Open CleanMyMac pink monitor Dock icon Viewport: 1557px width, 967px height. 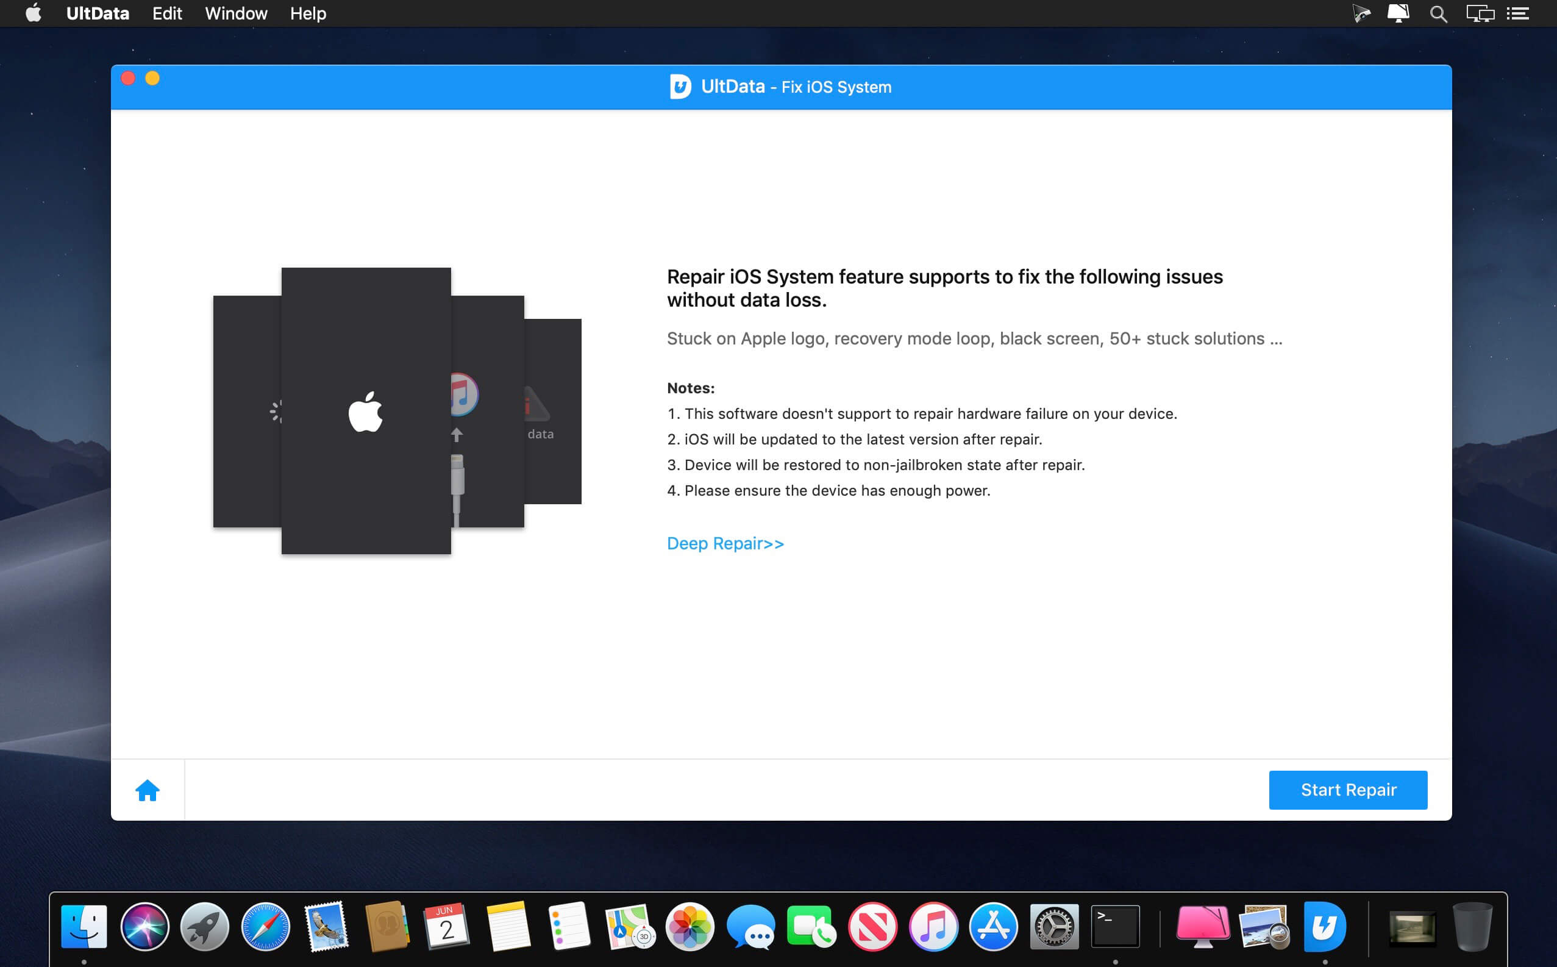(x=1203, y=926)
